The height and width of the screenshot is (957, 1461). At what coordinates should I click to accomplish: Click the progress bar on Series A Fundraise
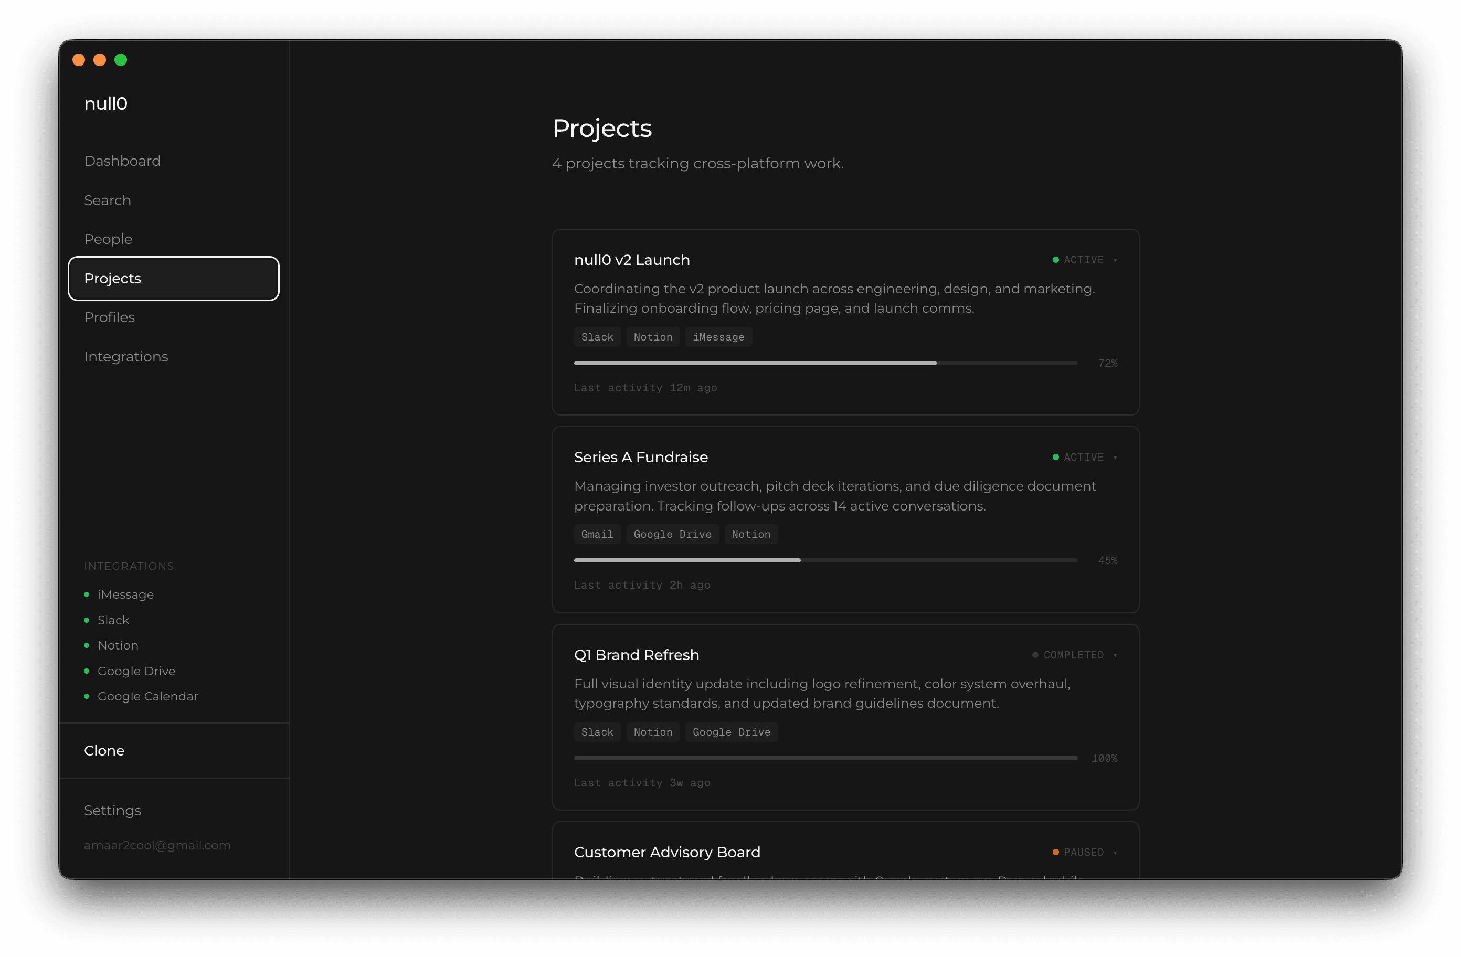(x=825, y=560)
